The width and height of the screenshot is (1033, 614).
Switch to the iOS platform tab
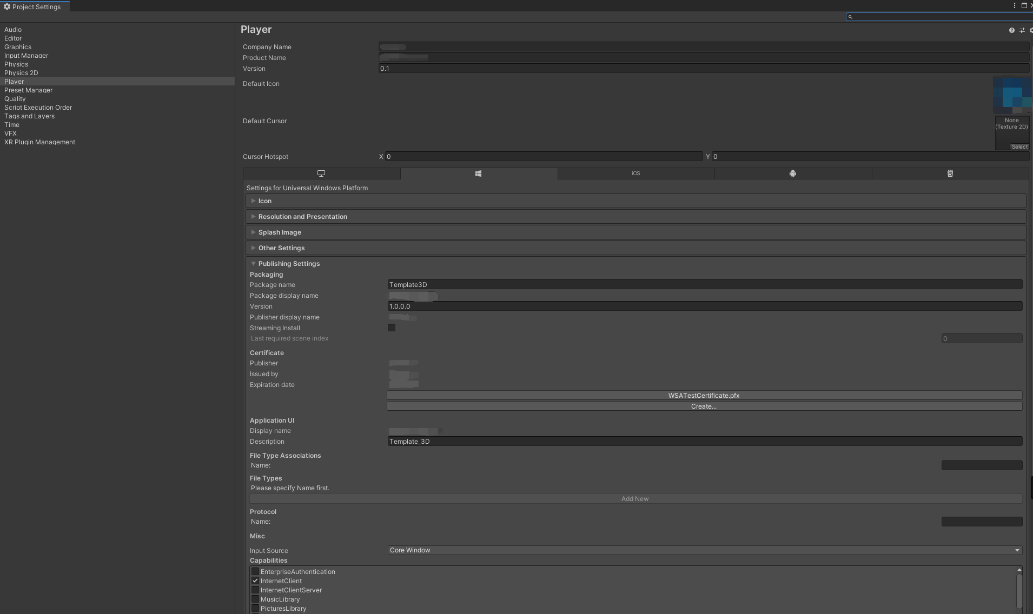[x=635, y=173]
